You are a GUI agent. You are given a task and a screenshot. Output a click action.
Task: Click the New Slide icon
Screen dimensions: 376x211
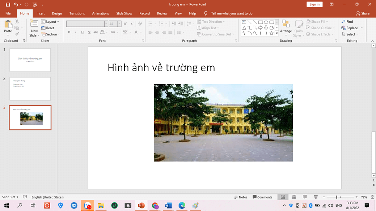34,25
